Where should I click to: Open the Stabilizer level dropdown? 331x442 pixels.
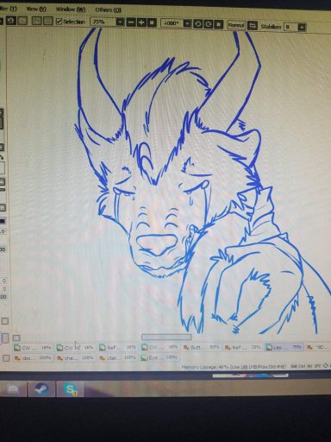[302, 28]
